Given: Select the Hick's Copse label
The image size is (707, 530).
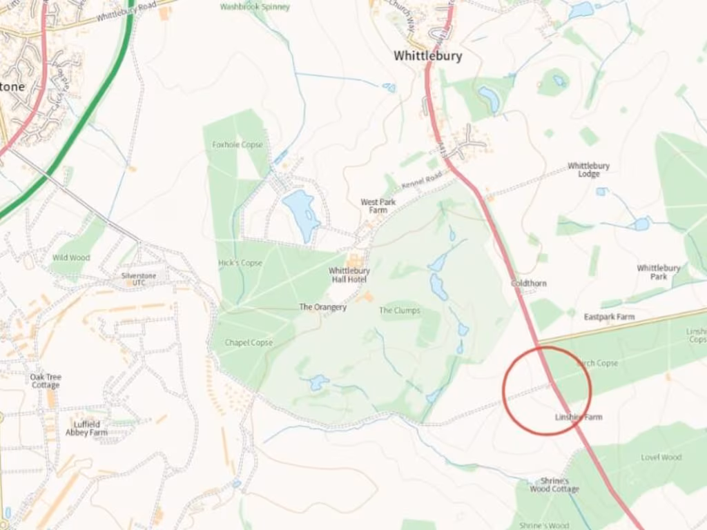Looking at the screenshot, I should (240, 263).
